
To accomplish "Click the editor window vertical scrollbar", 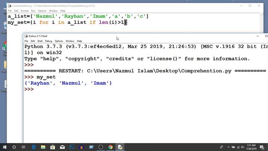I will 262,23.
